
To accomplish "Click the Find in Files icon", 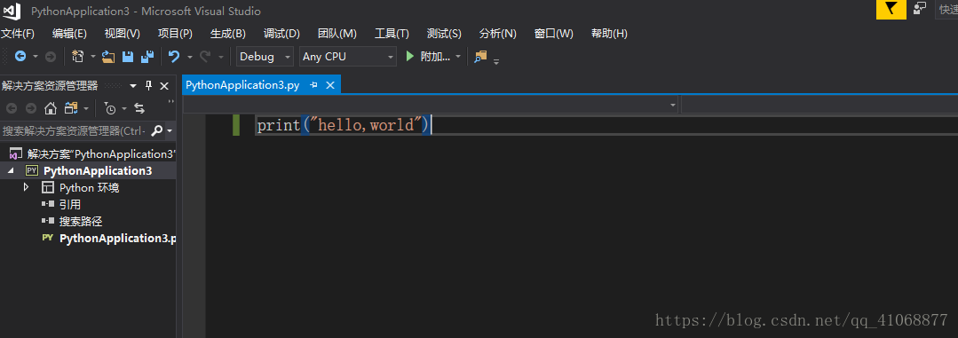I will click(x=481, y=56).
